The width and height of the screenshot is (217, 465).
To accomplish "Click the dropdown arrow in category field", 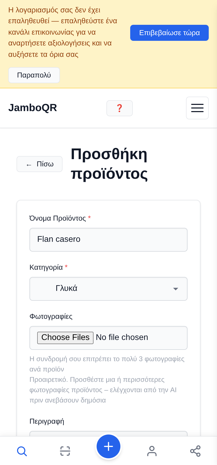I will coord(176,289).
